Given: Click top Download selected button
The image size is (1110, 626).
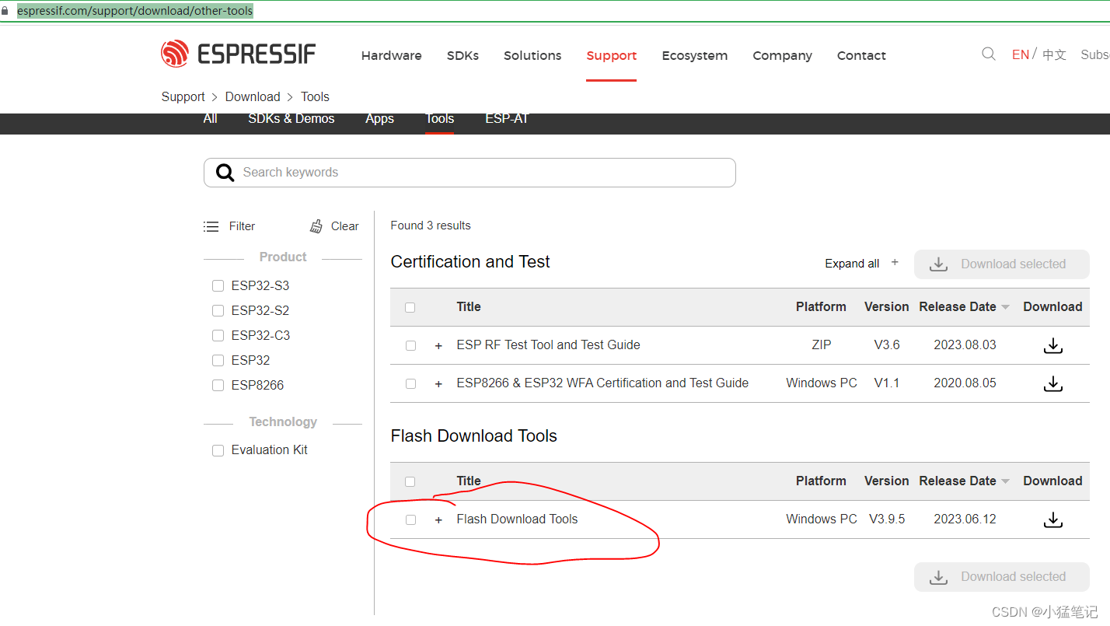Looking at the screenshot, I should click(1001, 264).
